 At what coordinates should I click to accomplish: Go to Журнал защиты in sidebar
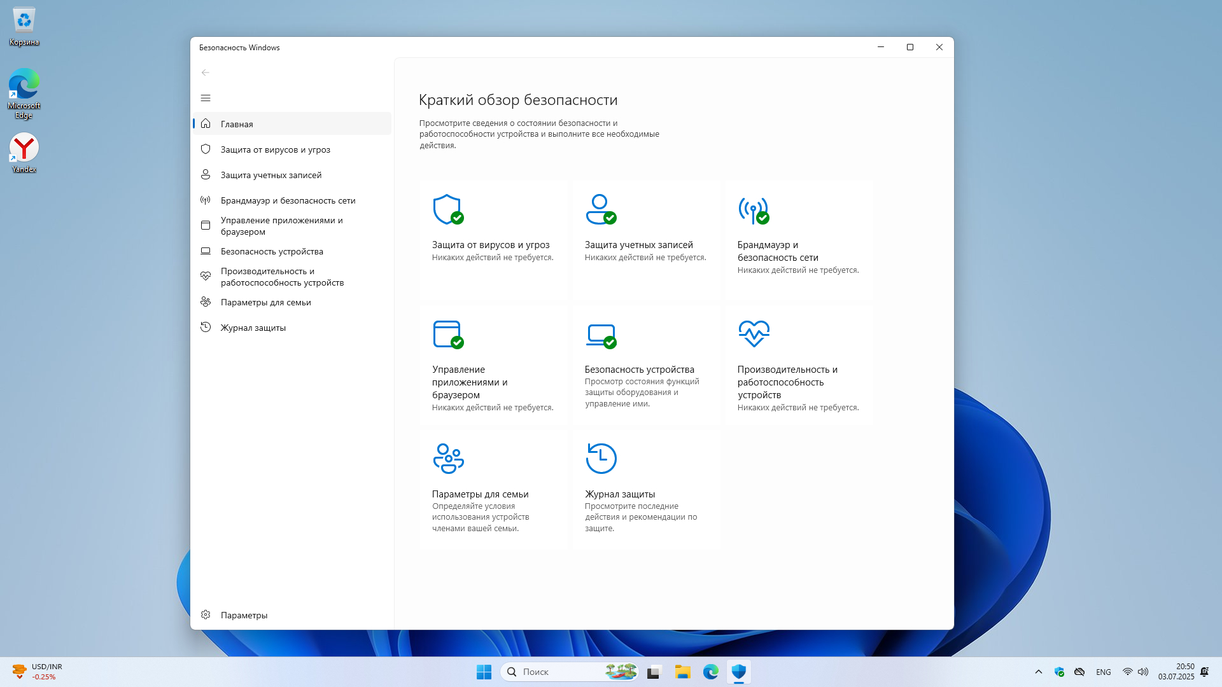(x=253, y=328)
